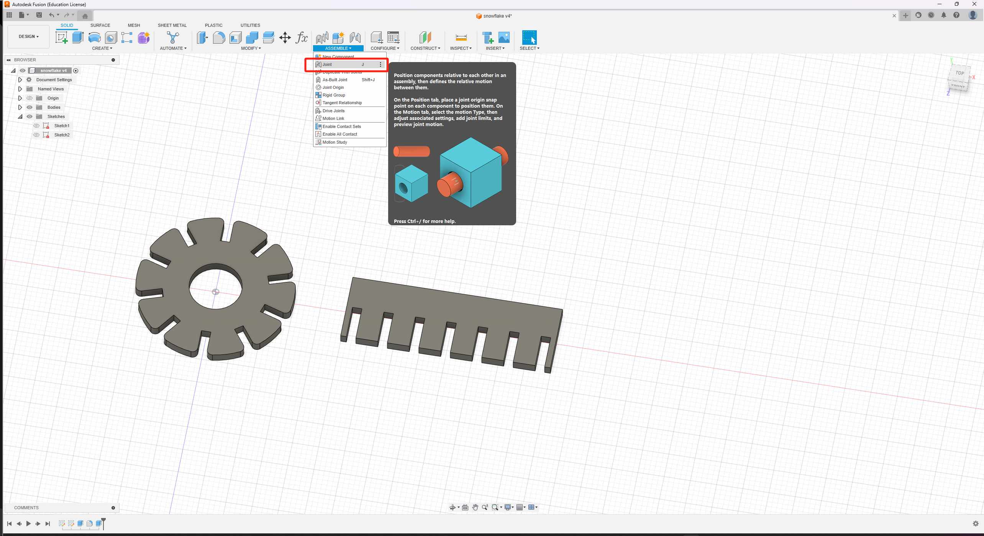The image size is (984, 536).
Task: Show Sketch1 using its eye icon
Action: tap(36, 126)
